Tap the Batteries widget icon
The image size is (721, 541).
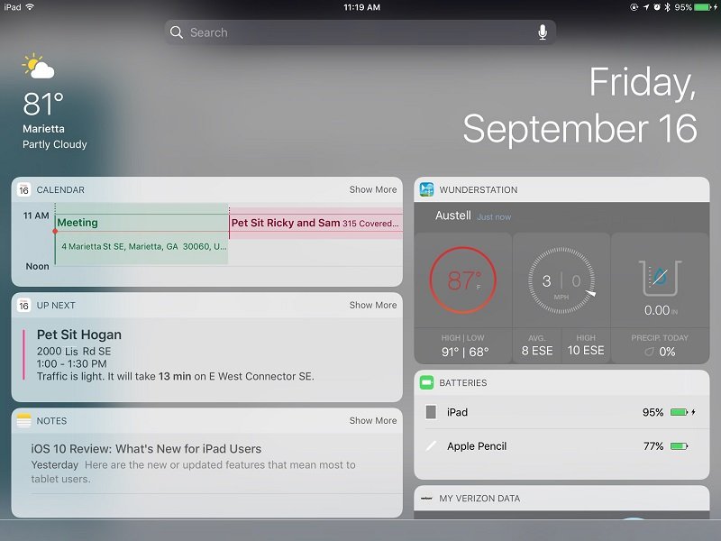tap(426, 382)
